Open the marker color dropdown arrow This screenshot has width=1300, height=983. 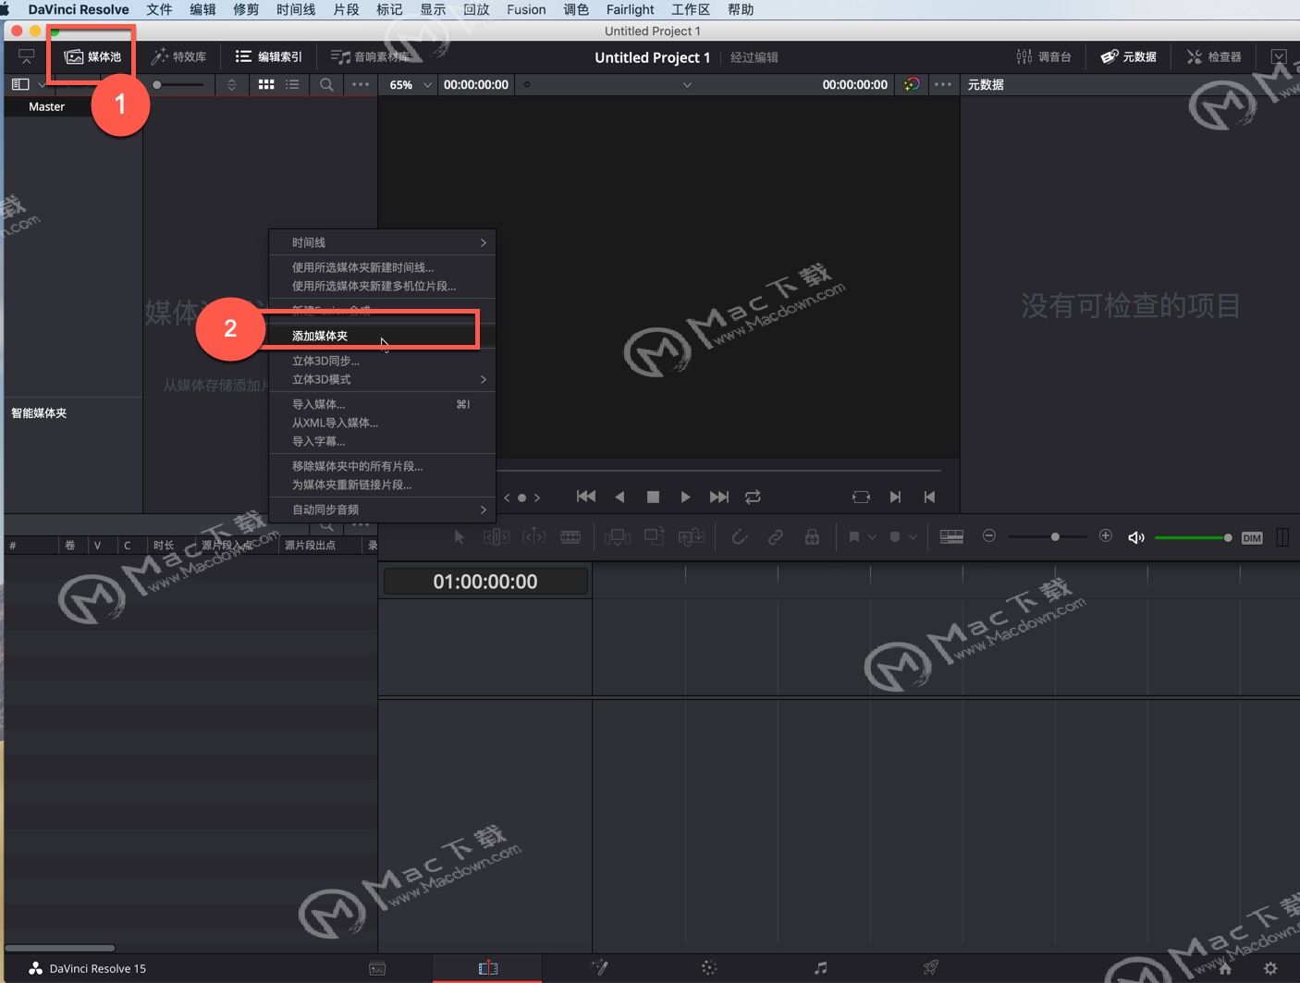913,536
